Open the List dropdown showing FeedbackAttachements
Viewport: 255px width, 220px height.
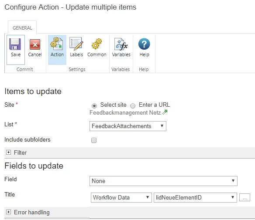click(x=128, y=126)
